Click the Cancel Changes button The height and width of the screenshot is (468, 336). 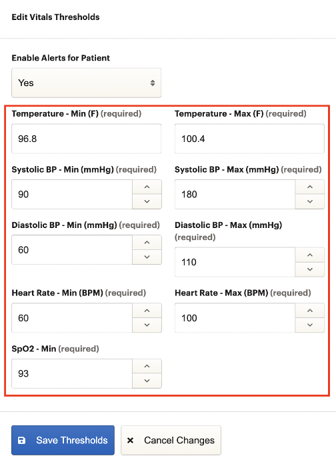pos(171,440)
